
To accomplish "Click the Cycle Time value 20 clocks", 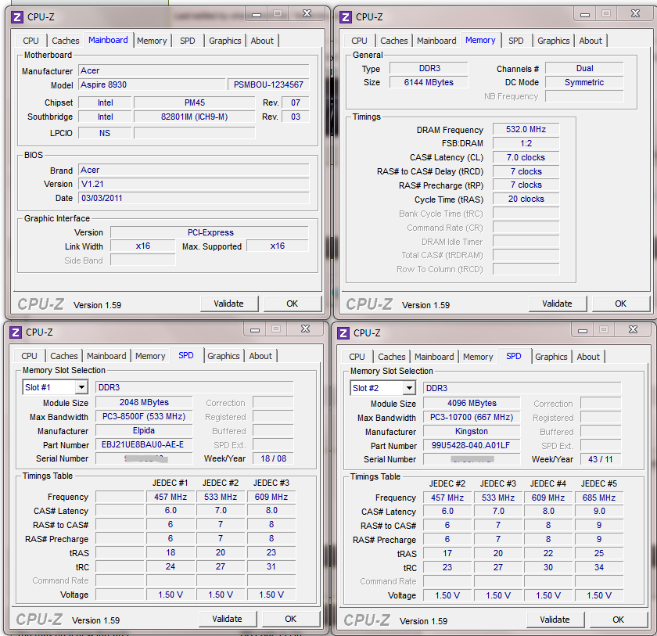I will [526, 199].
